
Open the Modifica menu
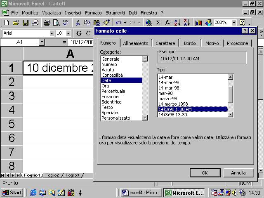tap(30, 13)
